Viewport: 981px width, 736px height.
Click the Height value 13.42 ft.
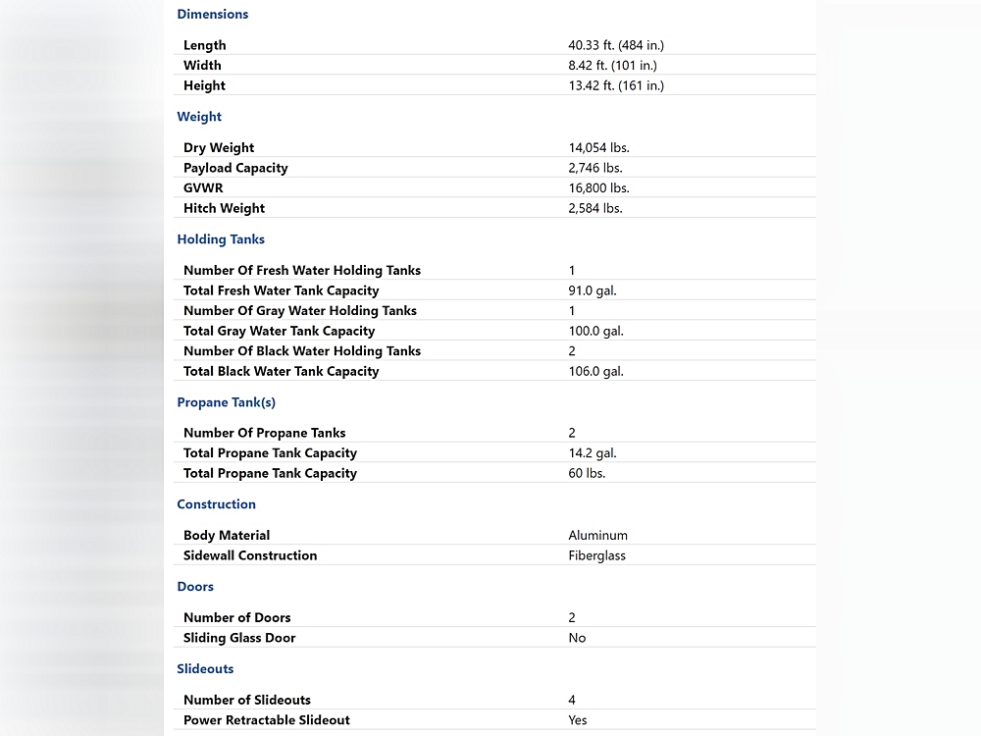click(x=615, y=86)
